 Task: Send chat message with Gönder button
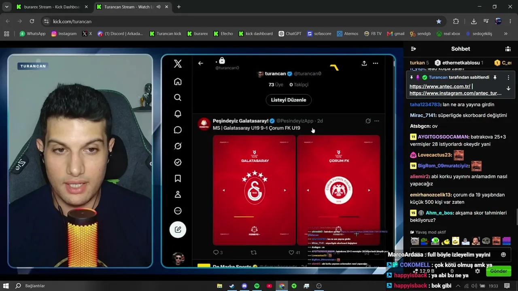point(499,271)
